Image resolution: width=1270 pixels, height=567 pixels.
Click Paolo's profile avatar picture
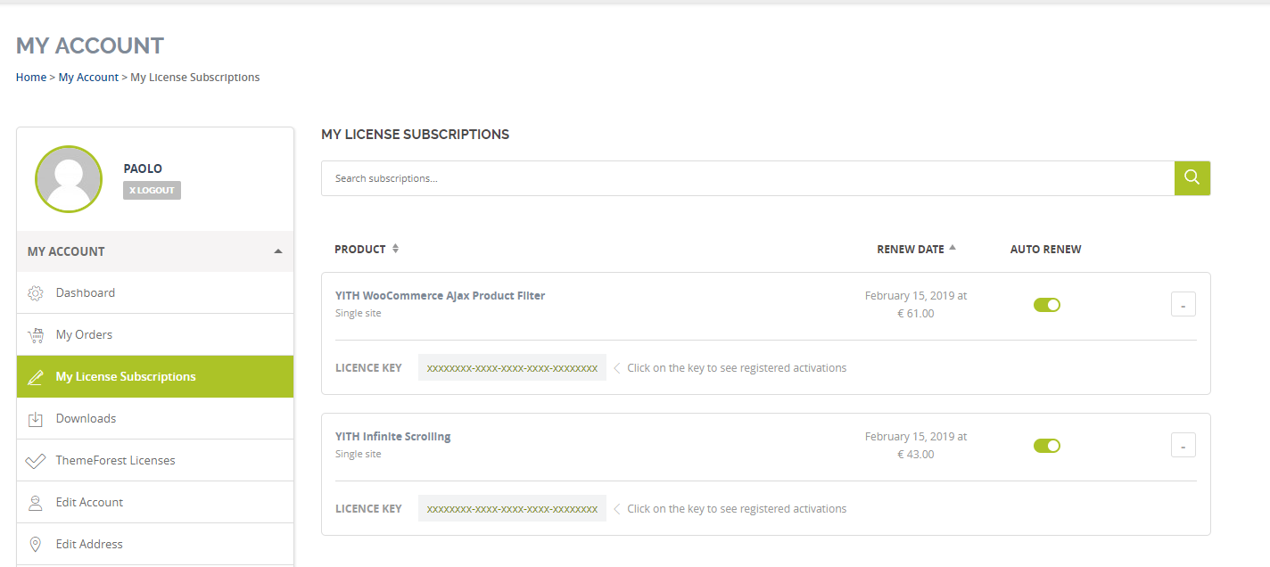pyautogui.click(x=69, y=178)
